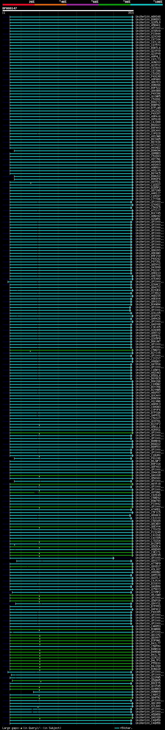Click the cyan ~100% identity color band
The height and width of the screenshot is (730, 165).
146,5
